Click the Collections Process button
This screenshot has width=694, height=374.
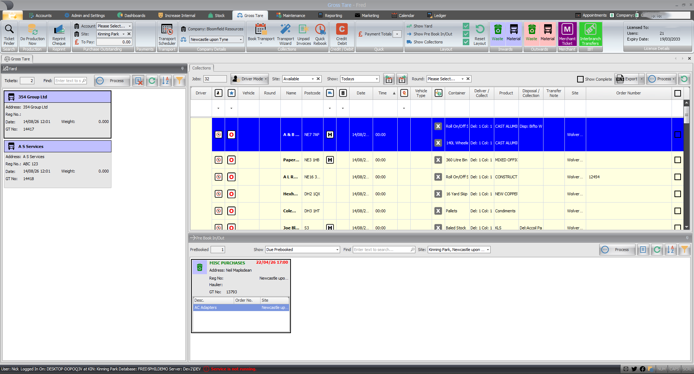[x=661, y=79]
